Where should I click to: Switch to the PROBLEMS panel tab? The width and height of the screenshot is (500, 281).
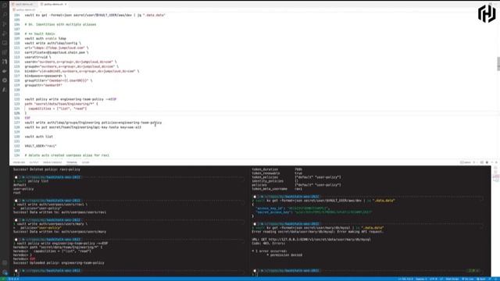[19, 162]
